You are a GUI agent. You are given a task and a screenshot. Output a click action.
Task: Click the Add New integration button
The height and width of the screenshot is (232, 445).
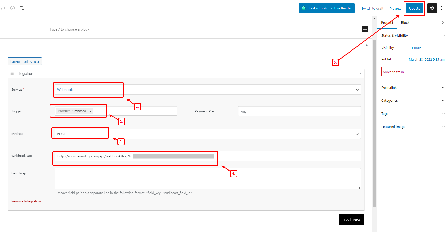(351, 220)
